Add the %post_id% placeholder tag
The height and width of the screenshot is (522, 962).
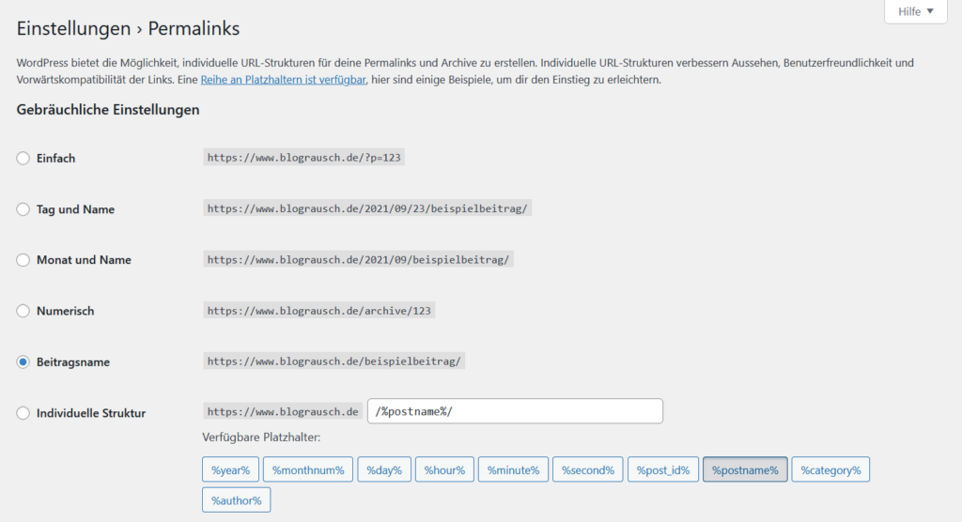[662, 469]
